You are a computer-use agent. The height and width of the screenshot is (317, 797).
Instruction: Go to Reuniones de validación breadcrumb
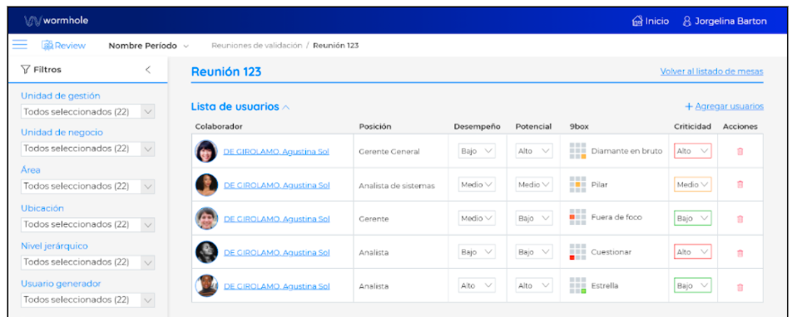click(x=257, y=46)
